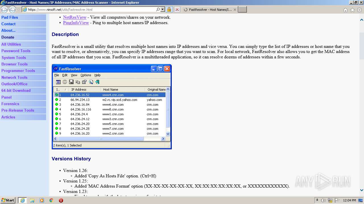Image resolution: width=364 pixels, height=204 pixels.
Task: Stop page loading with the red X
Action: click(x=177, y=9)
